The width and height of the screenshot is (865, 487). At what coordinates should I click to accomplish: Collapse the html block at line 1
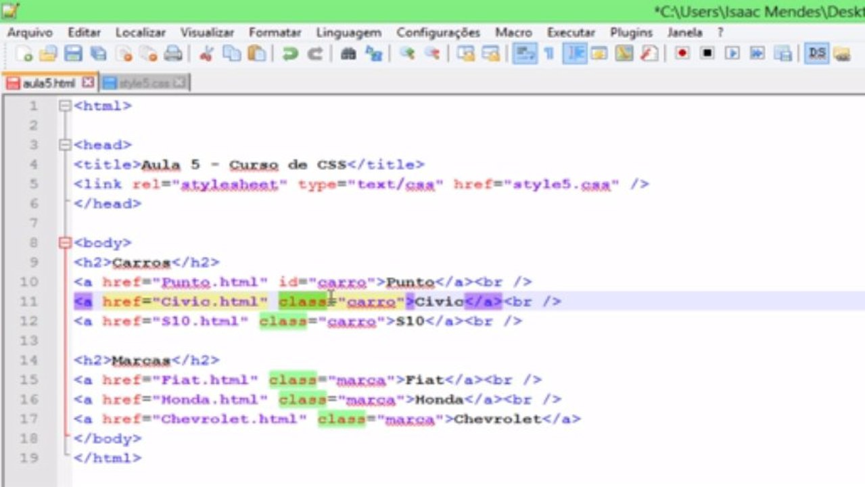pos(65,106)
